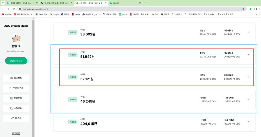Open the 대시보드 dashboard menu
Screen dimensions: 261x137
(x=16, y=78)
